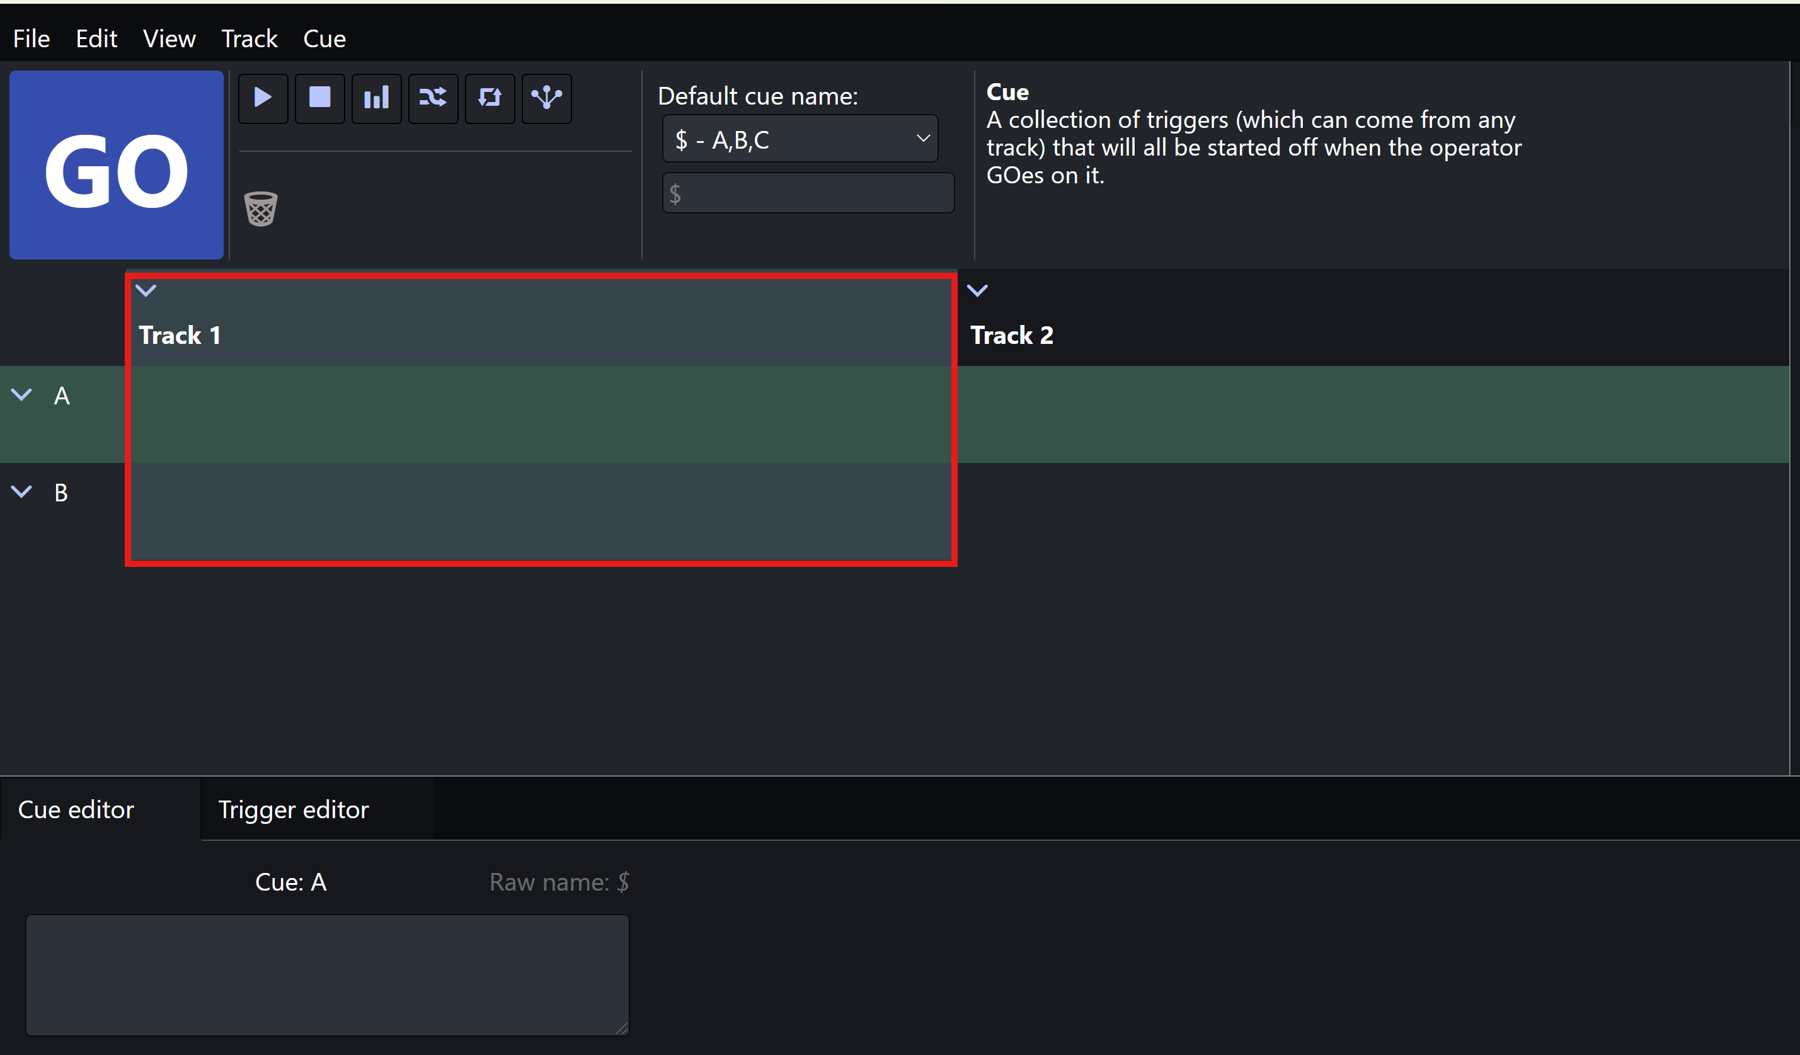Click the trash can delete icon

261,208
